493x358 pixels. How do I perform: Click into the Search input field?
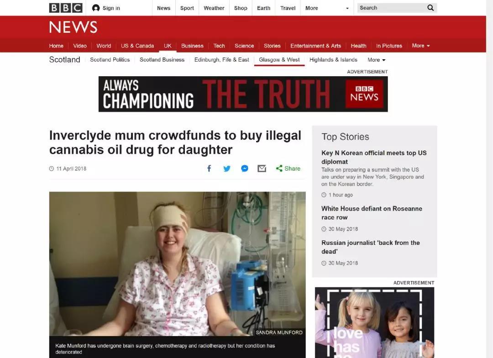click(392, 8)
